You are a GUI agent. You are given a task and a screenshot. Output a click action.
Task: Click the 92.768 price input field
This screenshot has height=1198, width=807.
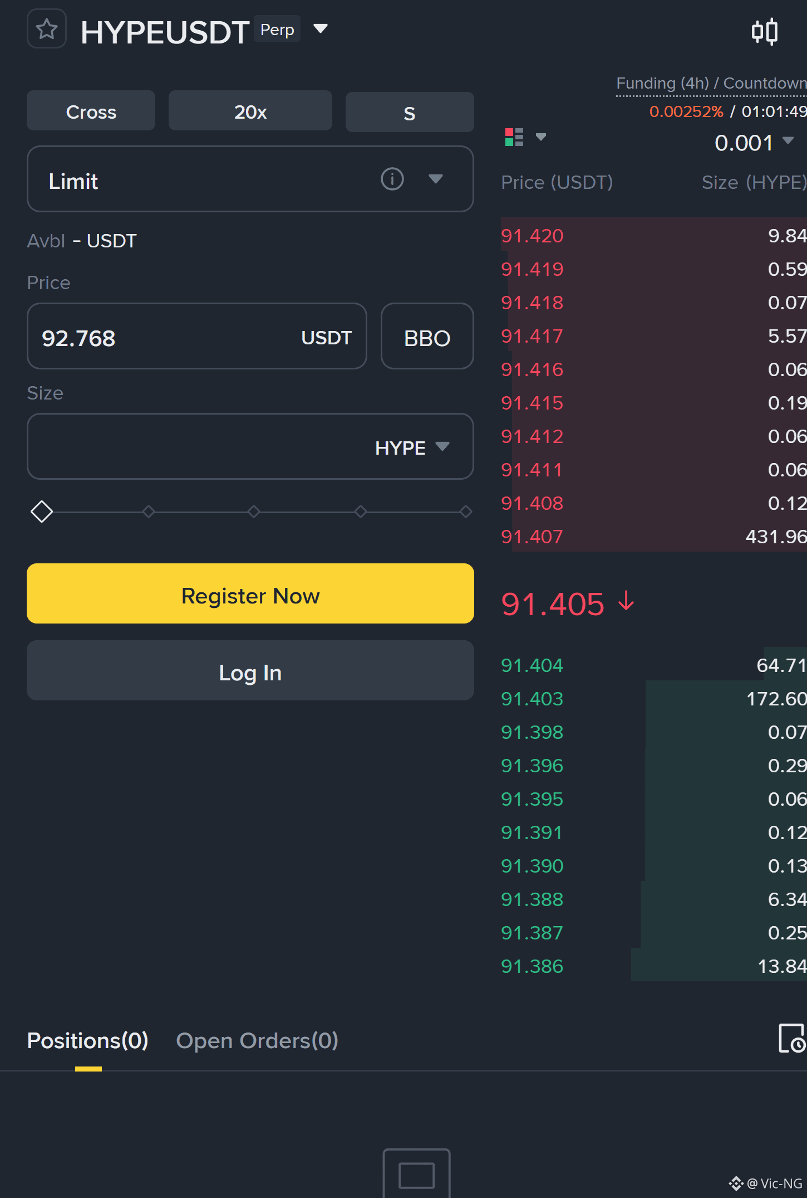pos(197,337)
